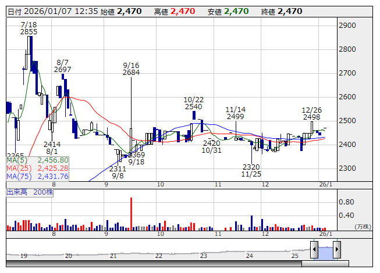Click the 0.80 volume axis label
This screenshot has width=380, height=273.
pos(346,202)
